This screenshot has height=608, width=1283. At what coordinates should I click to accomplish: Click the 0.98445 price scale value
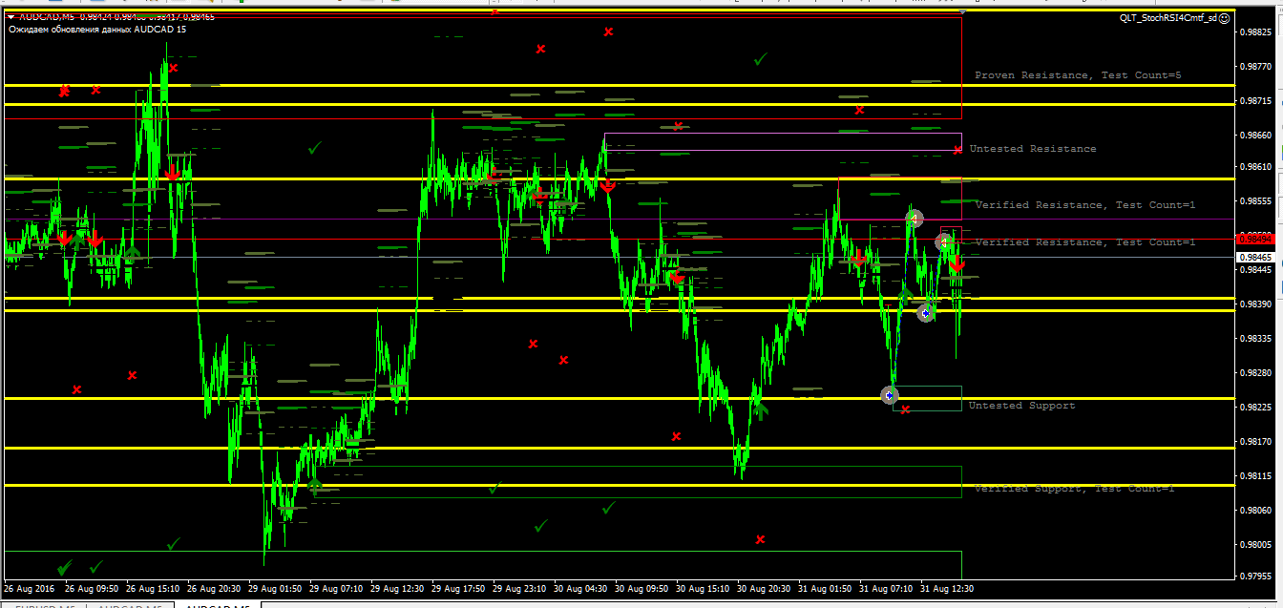click(1254, 269)
